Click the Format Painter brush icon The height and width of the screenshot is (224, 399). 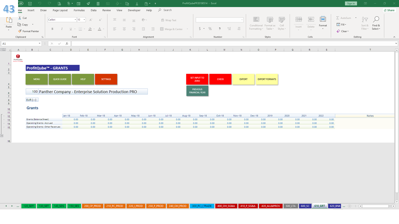click(20, 31)
